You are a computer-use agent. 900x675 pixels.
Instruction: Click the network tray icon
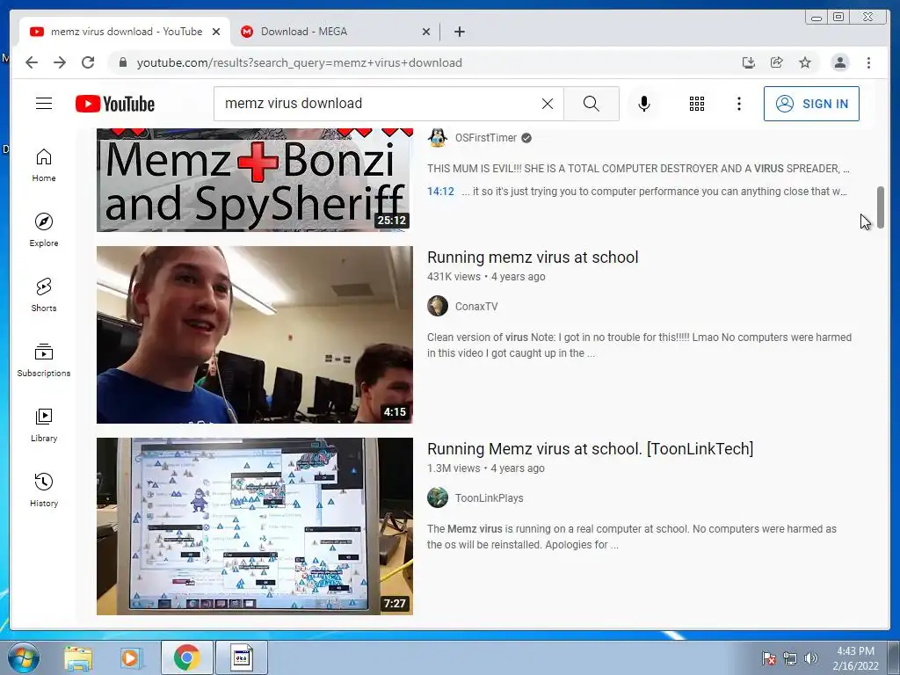790,658
